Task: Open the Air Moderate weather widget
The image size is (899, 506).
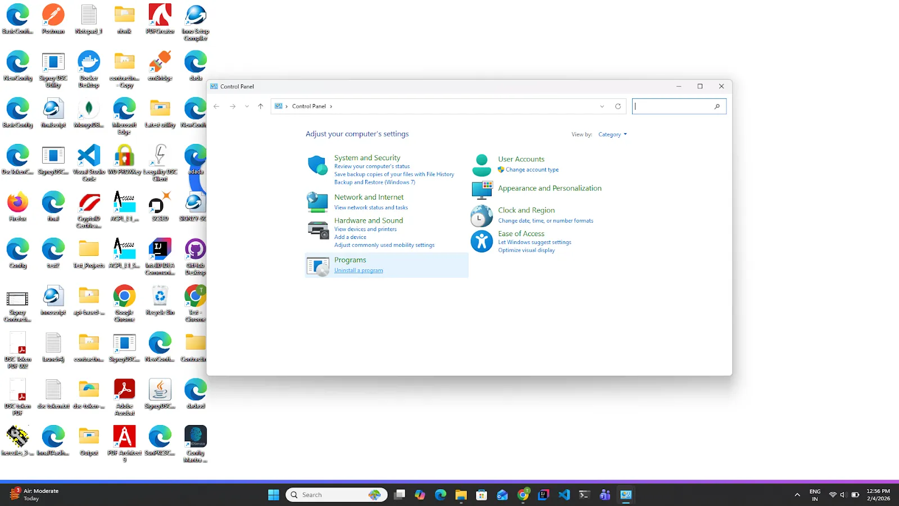Action: click(x=34, y=495)
